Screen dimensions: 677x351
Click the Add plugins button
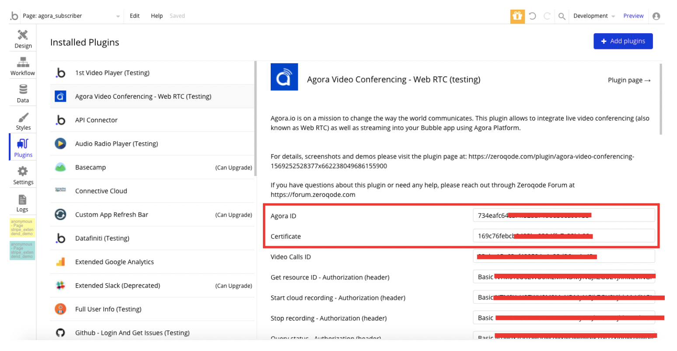(x=623, y=41)
